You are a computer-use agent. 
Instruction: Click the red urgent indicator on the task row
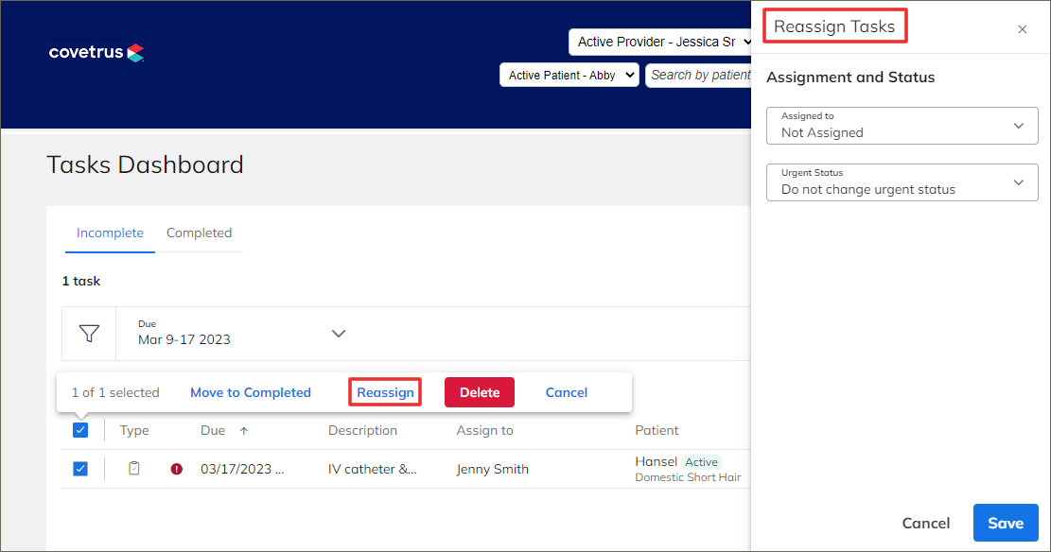click(x=177, y=468)
